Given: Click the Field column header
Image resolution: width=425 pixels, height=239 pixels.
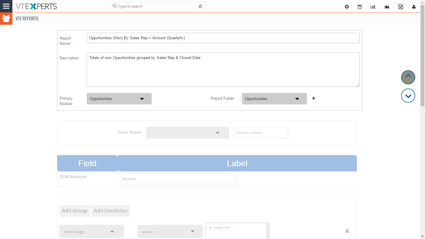Looking at the screenshot, I should (87, 163).
